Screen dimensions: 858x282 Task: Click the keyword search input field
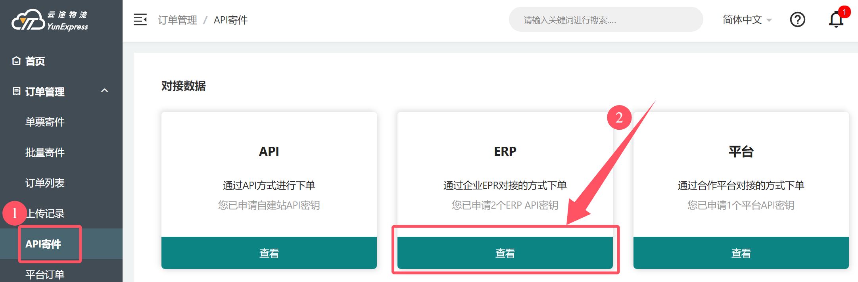point(606,19)
